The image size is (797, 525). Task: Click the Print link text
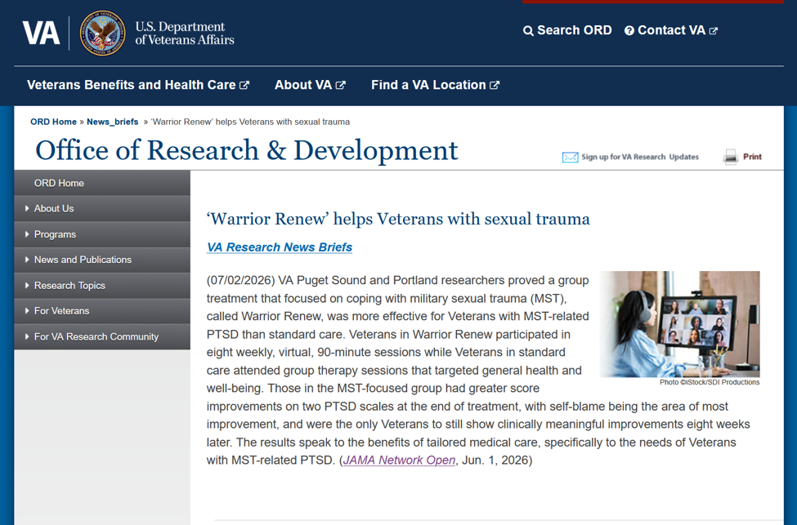click(752, 157)
